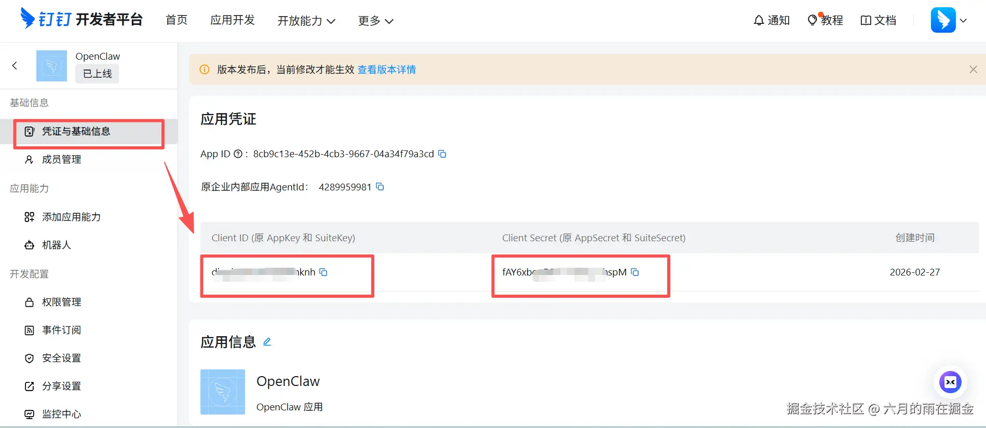Copy the App ID value
This screenshot has height=428, width=986.
442,154
